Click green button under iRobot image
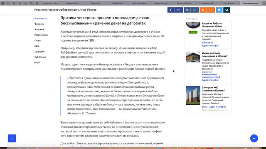The height and width of the screenshot is (149, 266). coord(193,32)
